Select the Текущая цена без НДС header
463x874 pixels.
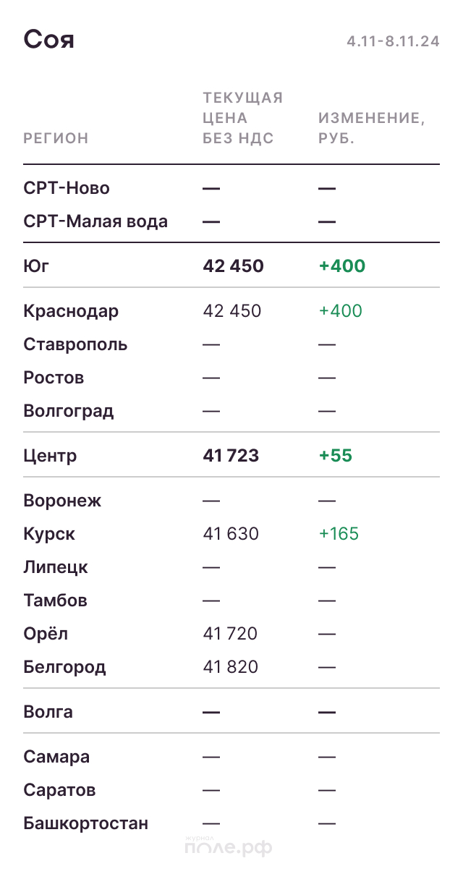(242, 118)
